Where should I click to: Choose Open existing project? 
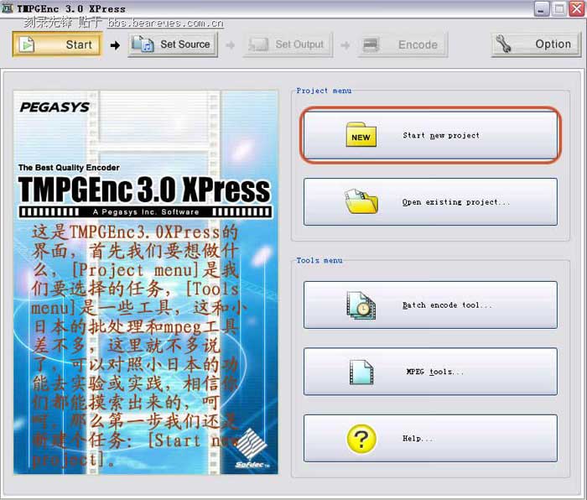430,201
